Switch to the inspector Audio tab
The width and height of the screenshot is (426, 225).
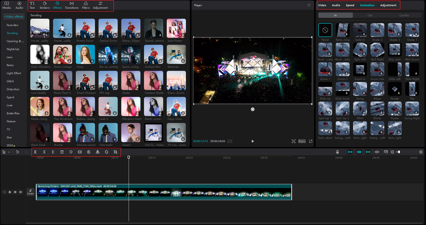click(336, 5)
